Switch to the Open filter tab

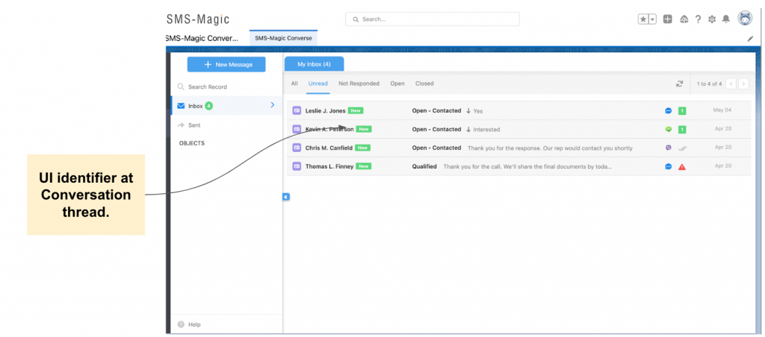click(397, 84)
